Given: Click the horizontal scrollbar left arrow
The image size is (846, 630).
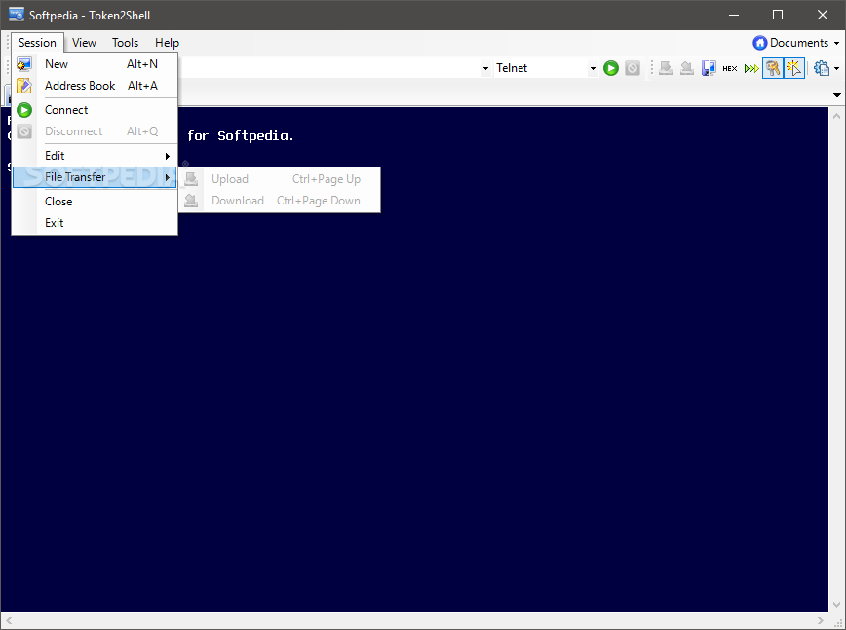Looking at the screenshot, I should (9, 621).
